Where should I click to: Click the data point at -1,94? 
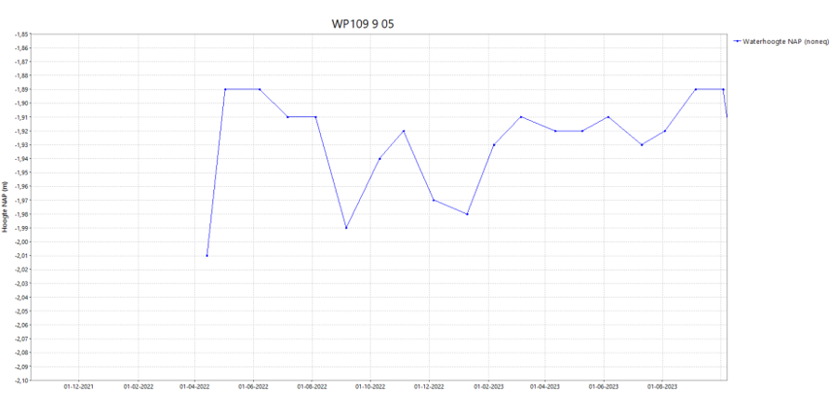click(380, 158)
